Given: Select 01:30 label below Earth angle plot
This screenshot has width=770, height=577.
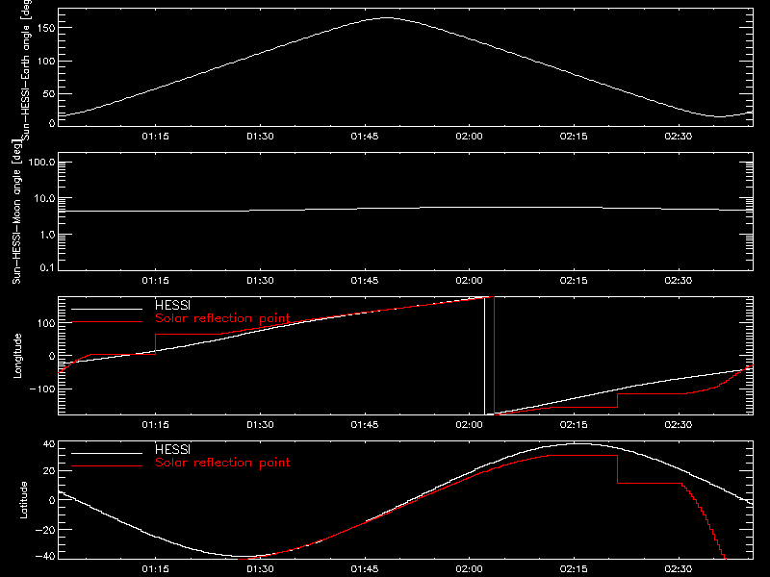Looking at the screenshot, I should [260, 137].
